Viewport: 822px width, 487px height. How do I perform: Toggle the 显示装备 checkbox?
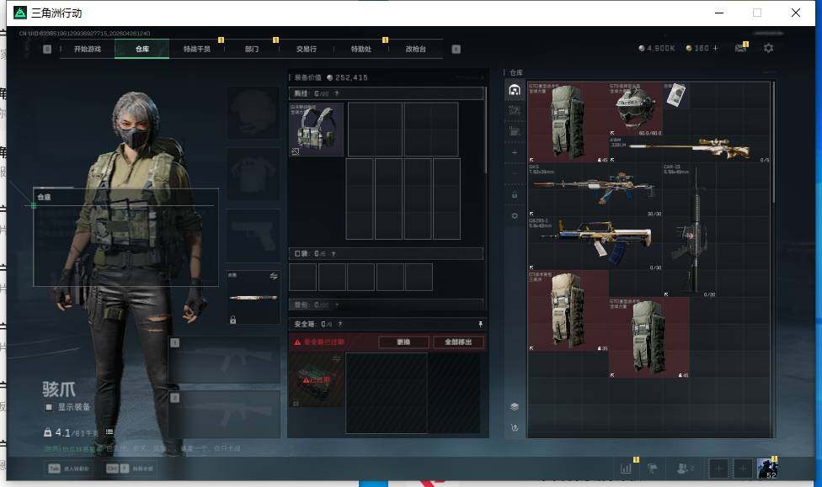(x=49, y=407)
